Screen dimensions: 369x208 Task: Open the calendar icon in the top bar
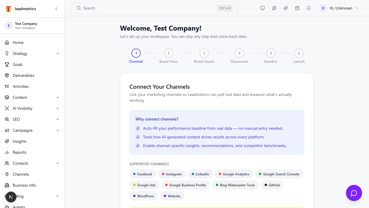pyautogui.click(x=297, y=8)
